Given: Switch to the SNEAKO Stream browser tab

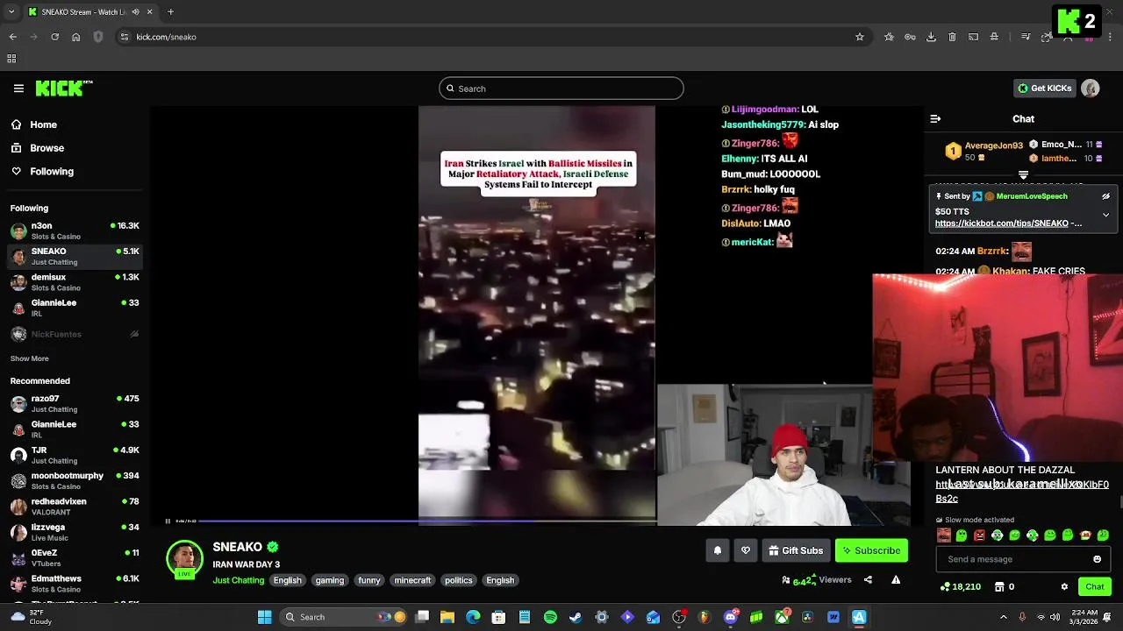Looking at the screenshot, I should pos(90,12).
